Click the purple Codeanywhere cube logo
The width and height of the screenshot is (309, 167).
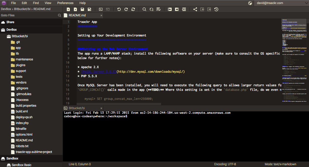4,3
